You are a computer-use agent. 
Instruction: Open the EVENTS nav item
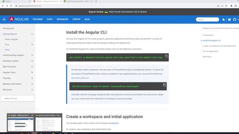coord(76,19)
